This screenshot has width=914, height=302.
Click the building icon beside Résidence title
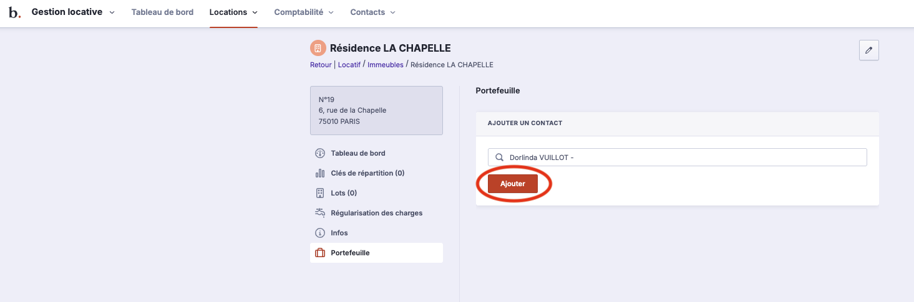point(318,48)
